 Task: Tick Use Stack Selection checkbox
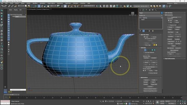tap(144, 52)
